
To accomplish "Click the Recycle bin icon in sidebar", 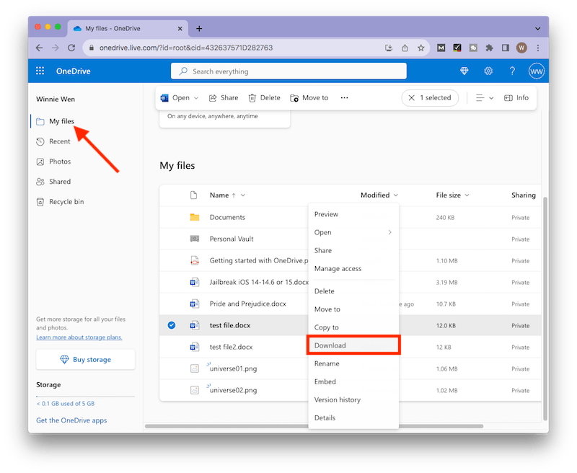I will [x=40, y=202].
